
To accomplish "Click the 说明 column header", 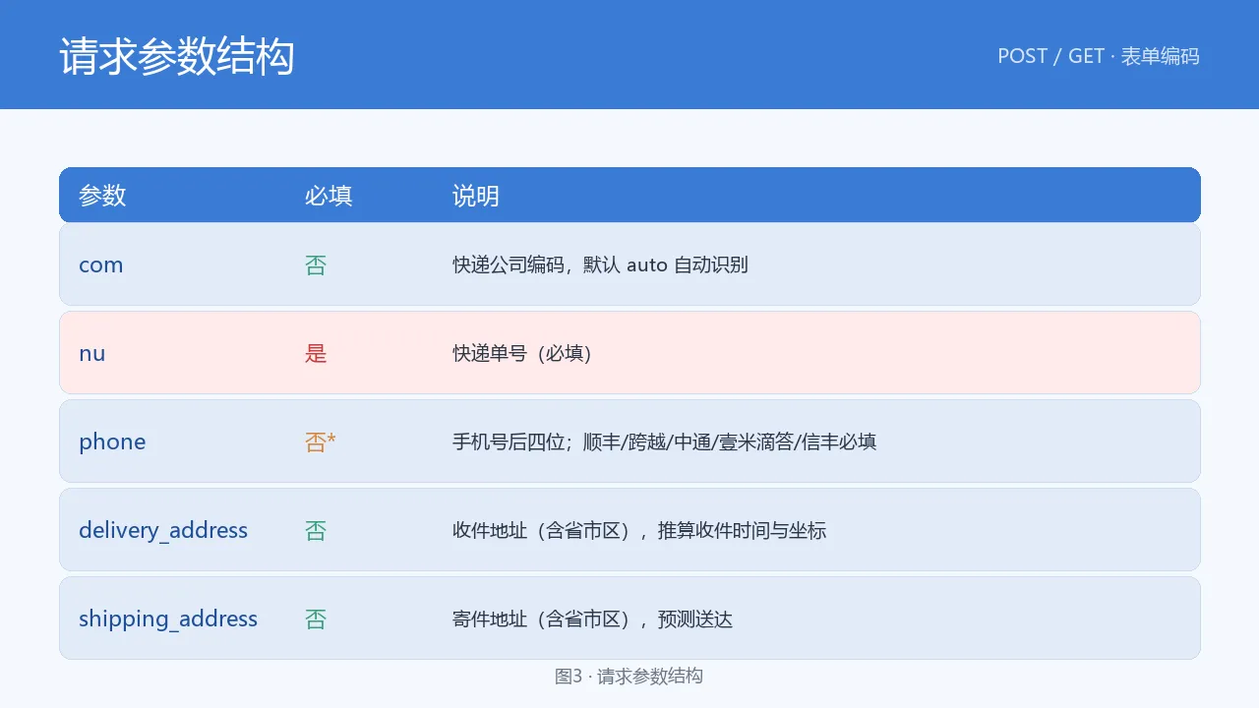I will pyautogui.click(x=476, y=196).
